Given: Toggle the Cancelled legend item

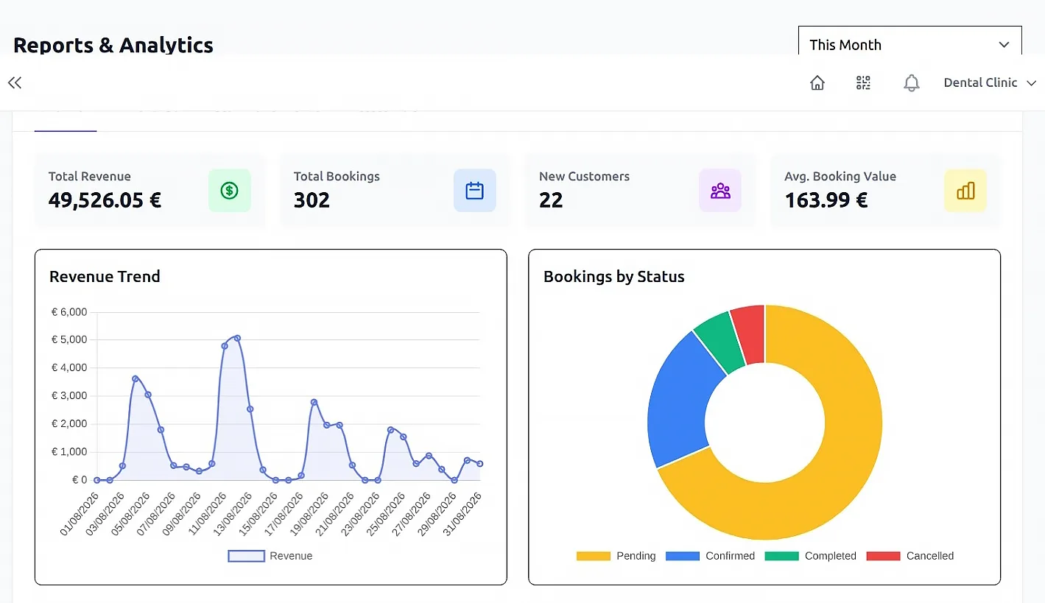Looking at the screenshot, I should 910,556.
